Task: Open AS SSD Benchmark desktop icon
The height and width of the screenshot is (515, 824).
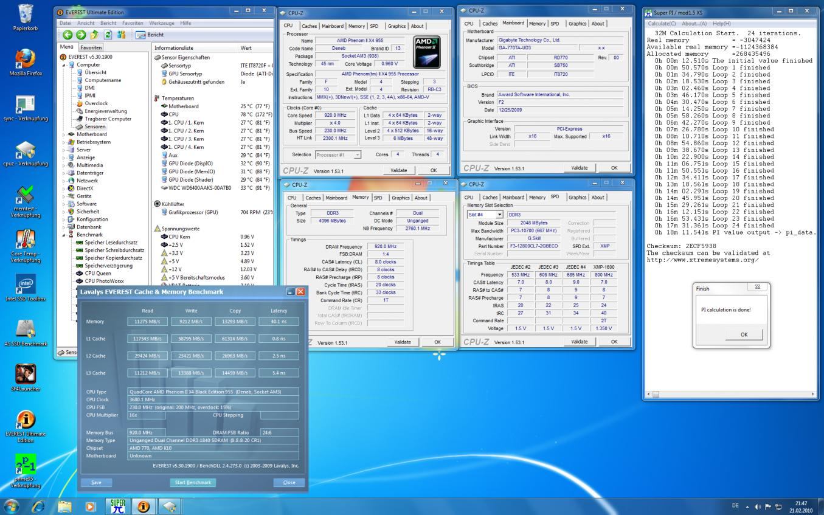Action: [26, 334]
